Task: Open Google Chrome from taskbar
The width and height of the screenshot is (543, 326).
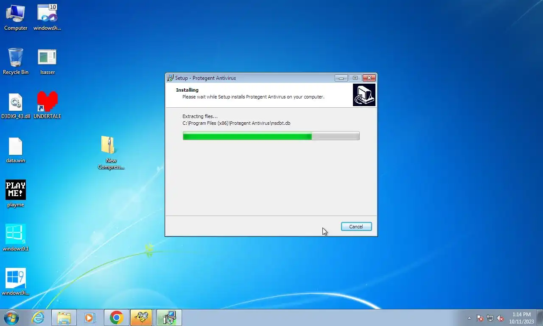Action: [x=116, y=318]
